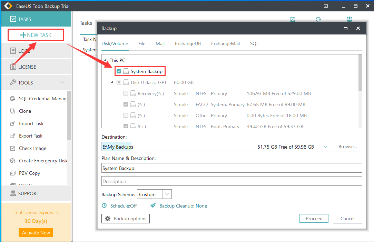This screenshot has height=242, width=374.
Task: Click the checkmark toolbar icon above Tasks list
Action: 293,19
